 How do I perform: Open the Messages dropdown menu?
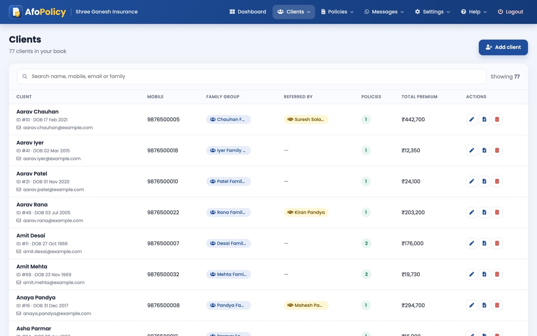[x=384, y=12]
